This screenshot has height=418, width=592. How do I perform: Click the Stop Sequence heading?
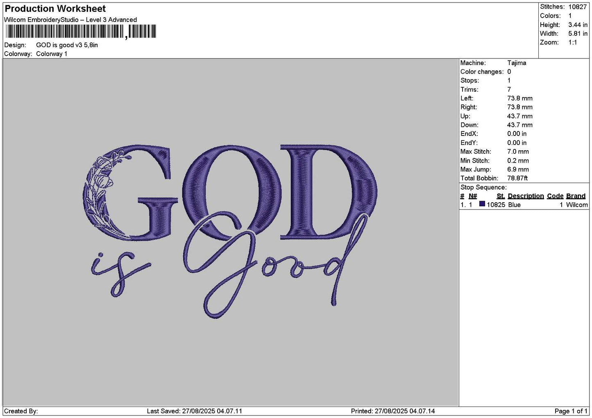pyautogui.click(x=483, y=188)
